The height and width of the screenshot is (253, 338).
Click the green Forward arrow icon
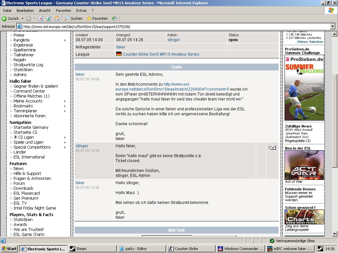[x=28, y=18]
